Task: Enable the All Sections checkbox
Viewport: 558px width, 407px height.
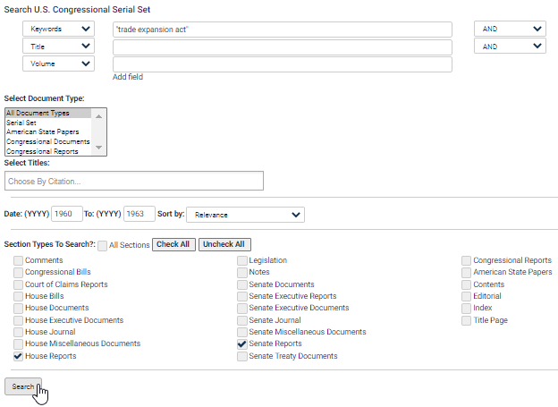Action: pos(103,245)
